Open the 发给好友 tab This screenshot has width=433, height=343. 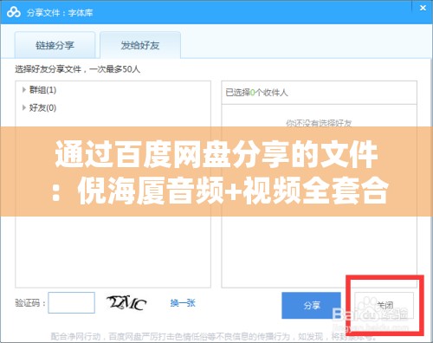click(x=140, y=45)
